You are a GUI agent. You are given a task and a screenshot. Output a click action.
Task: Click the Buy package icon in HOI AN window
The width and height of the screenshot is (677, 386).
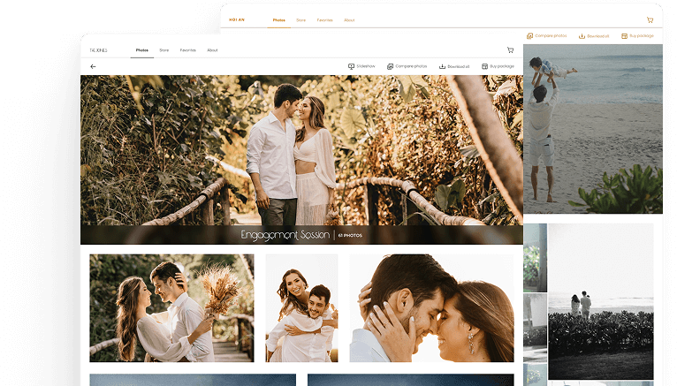[624, 36]
